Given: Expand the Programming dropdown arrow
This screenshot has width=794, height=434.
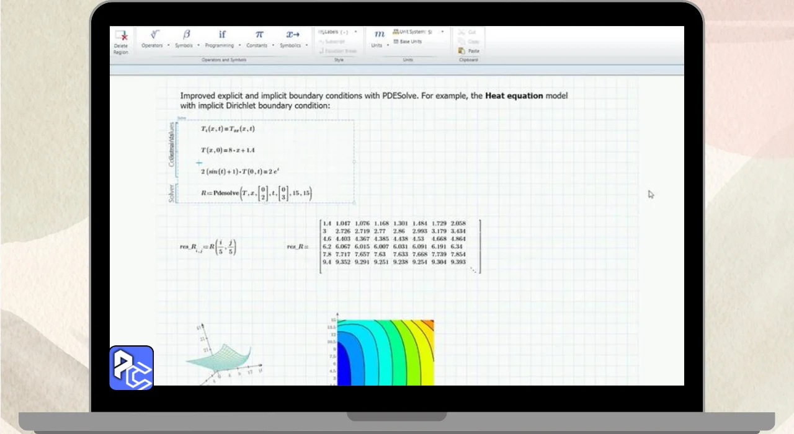Looking at the screenshot, I should pyautogui.click(x=239, y=45).
